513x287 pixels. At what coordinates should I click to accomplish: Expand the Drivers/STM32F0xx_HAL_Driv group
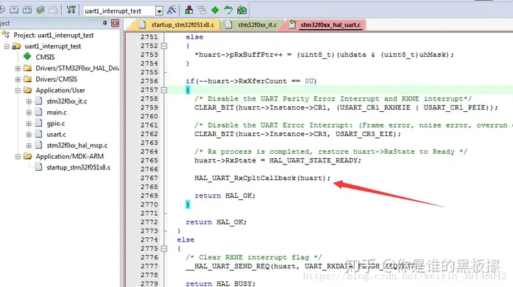[x=18, y=68]
